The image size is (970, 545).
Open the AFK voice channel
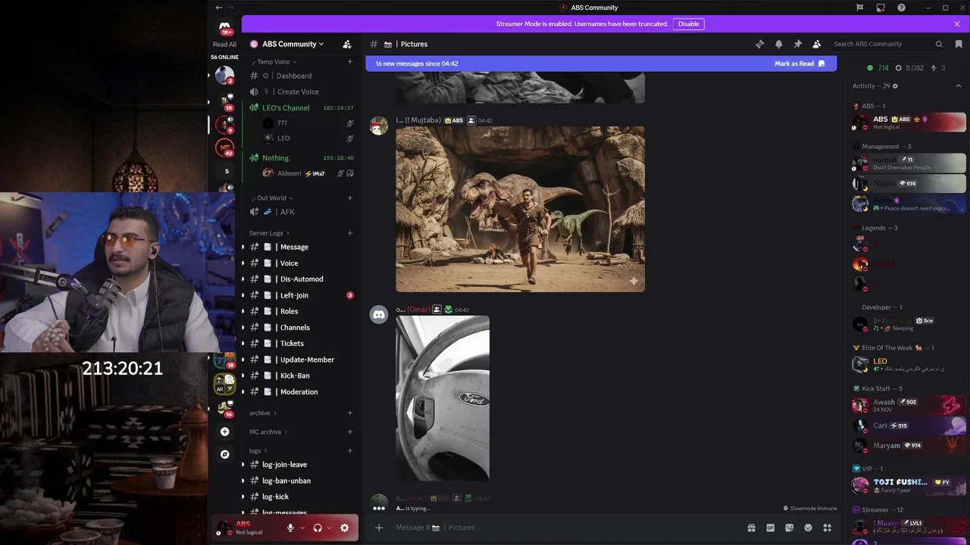[301, 212]
